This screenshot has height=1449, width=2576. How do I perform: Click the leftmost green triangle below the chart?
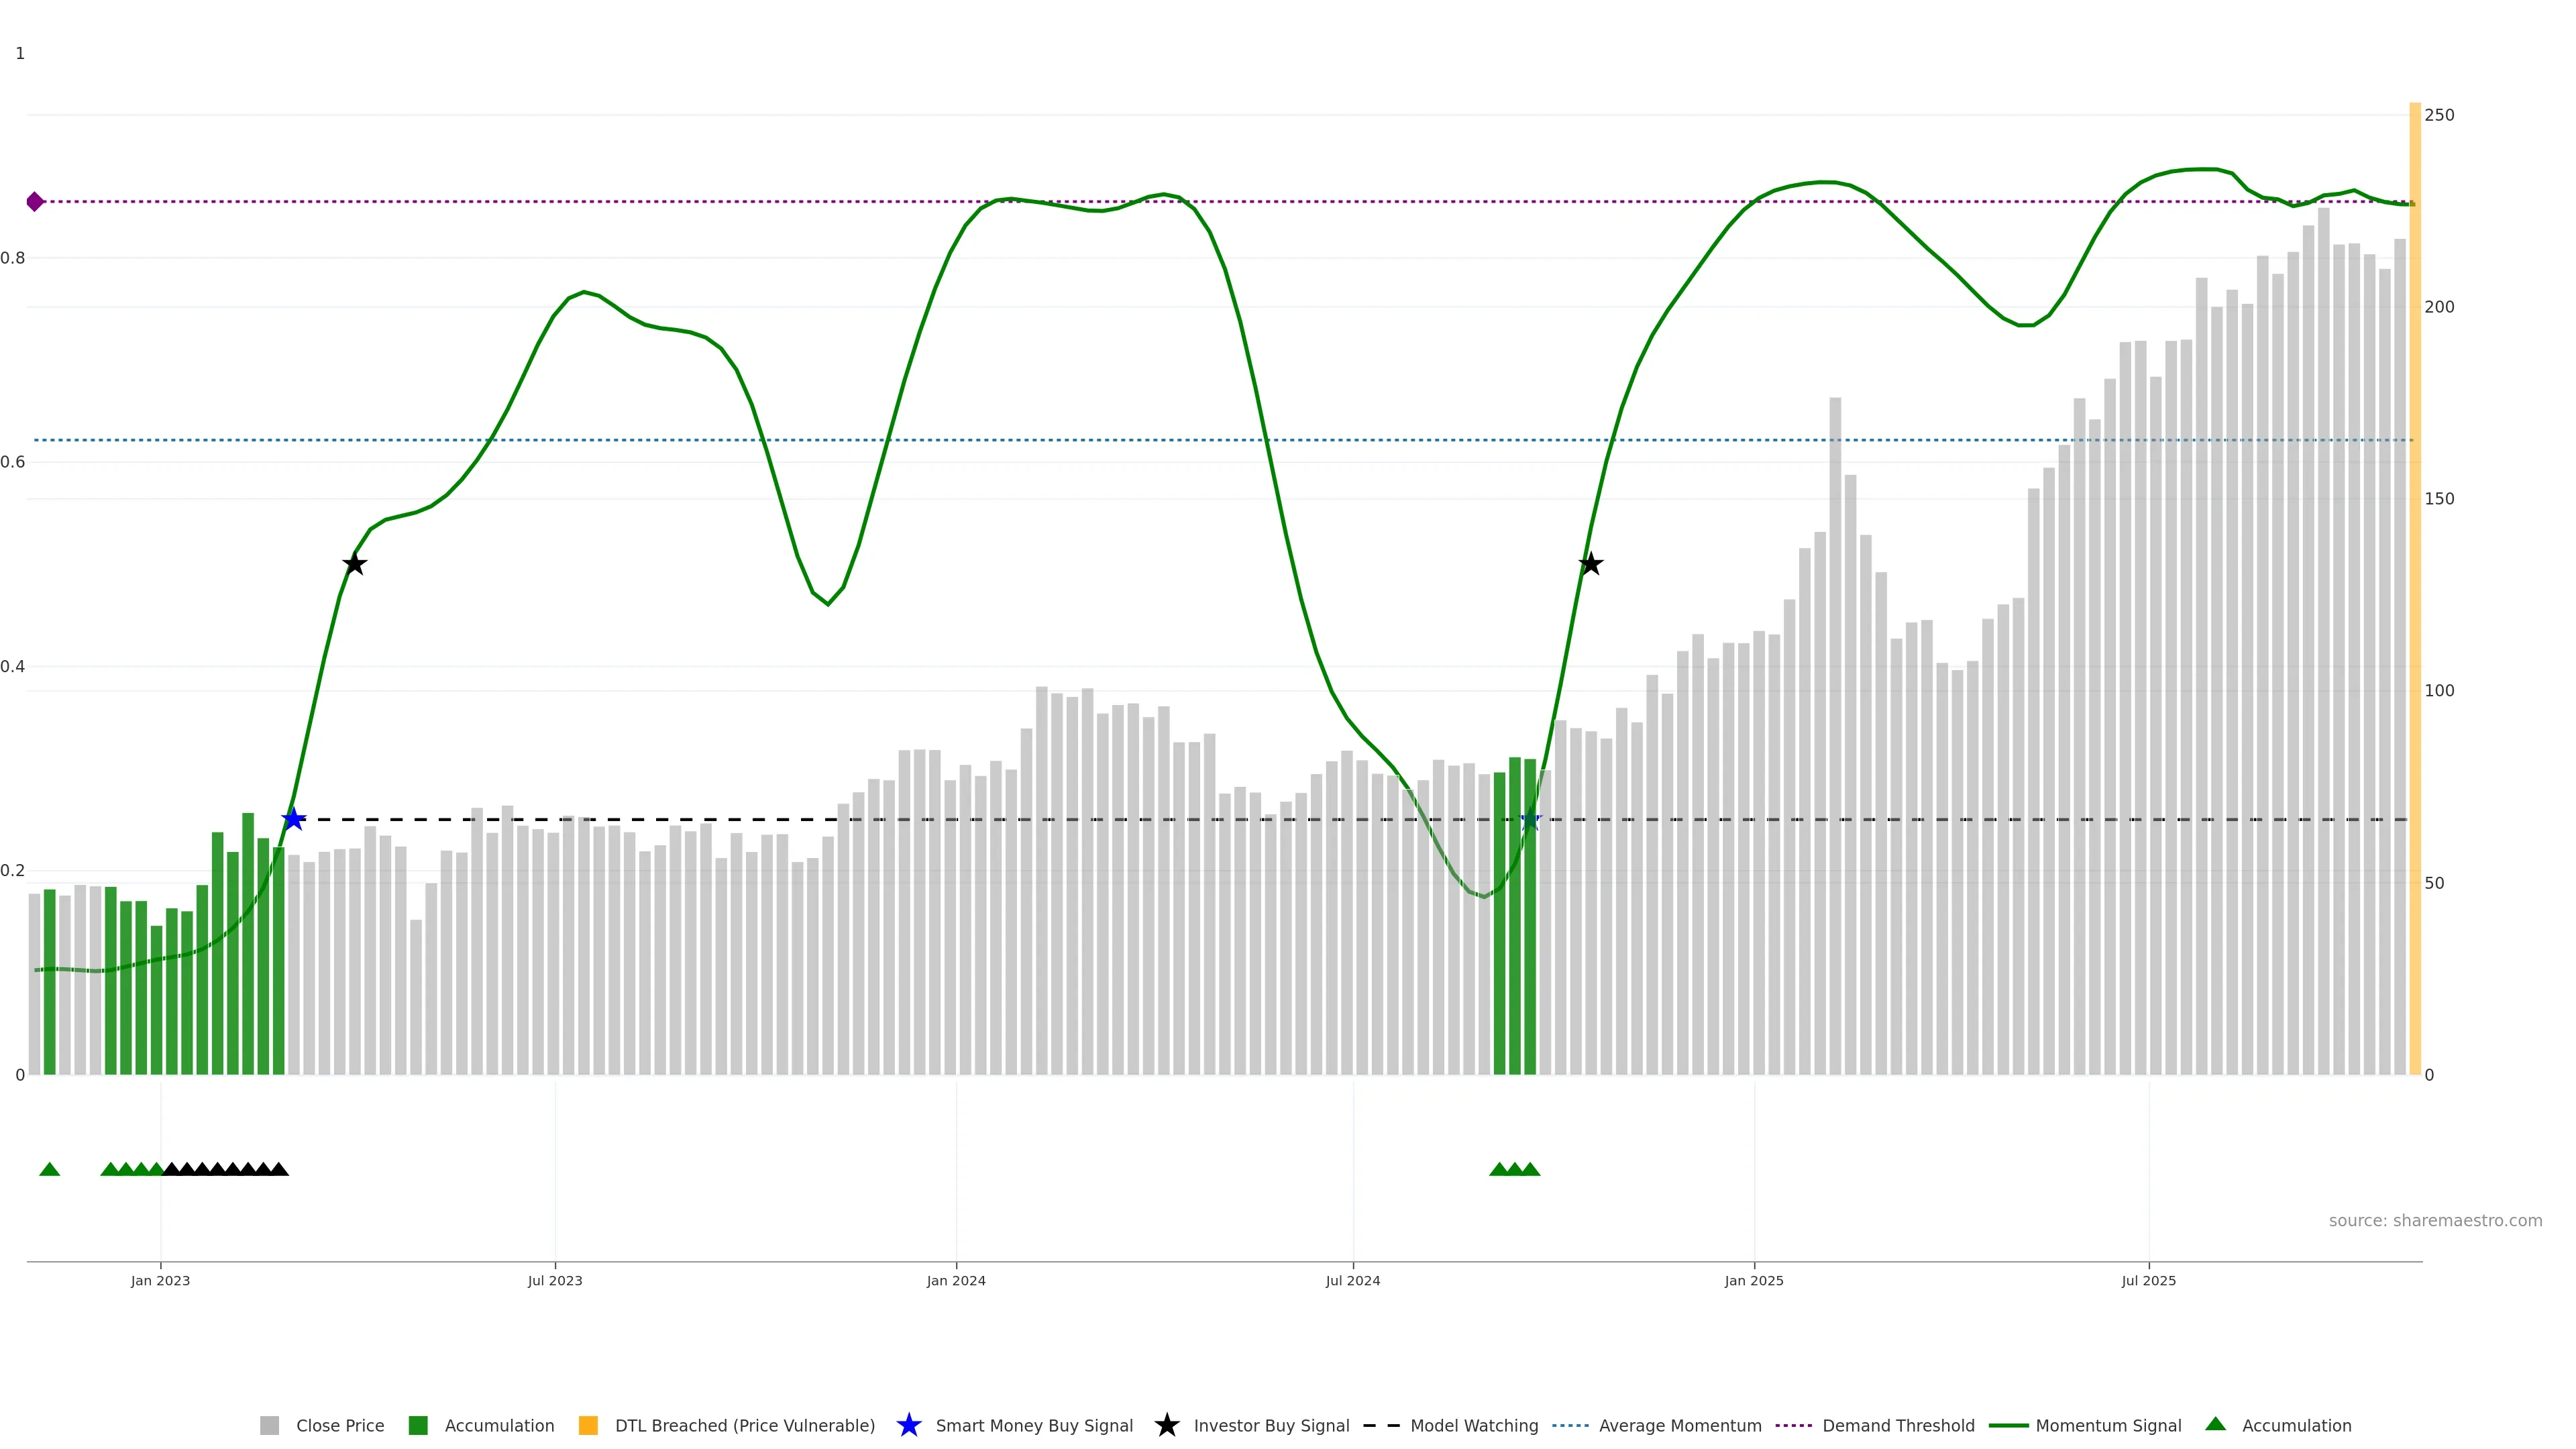pos(49,1169)
